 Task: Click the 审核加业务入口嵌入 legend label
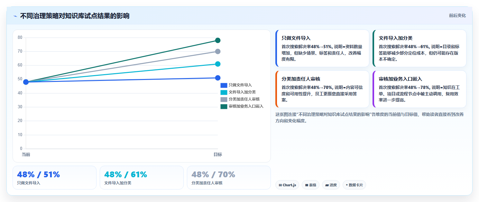click(x=246, y=106)
